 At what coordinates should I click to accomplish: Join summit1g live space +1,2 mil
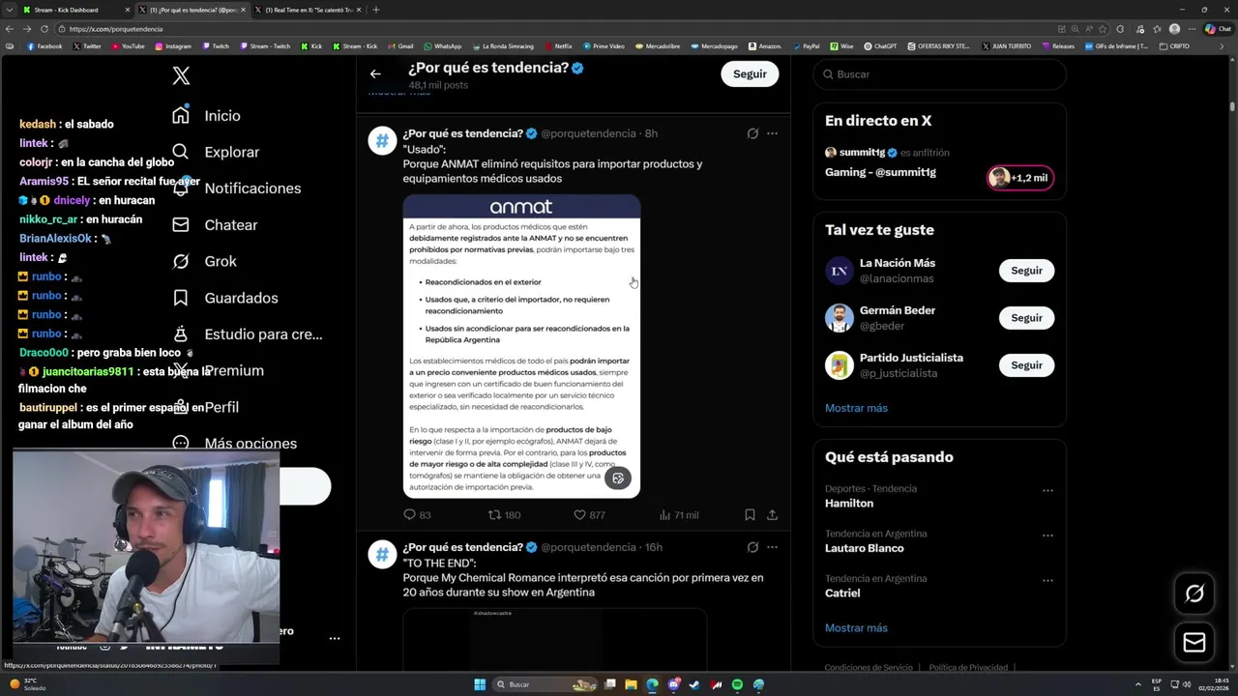(x=1019, y=178)
